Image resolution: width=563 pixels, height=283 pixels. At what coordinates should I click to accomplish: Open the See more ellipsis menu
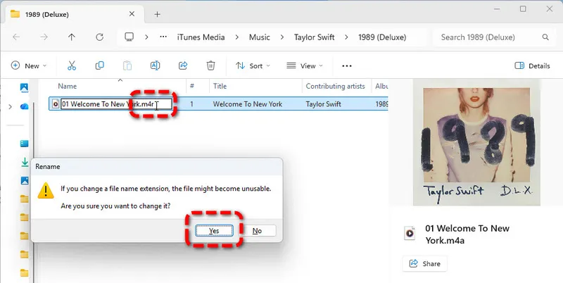pyautogui.click(x=347, y=66)
